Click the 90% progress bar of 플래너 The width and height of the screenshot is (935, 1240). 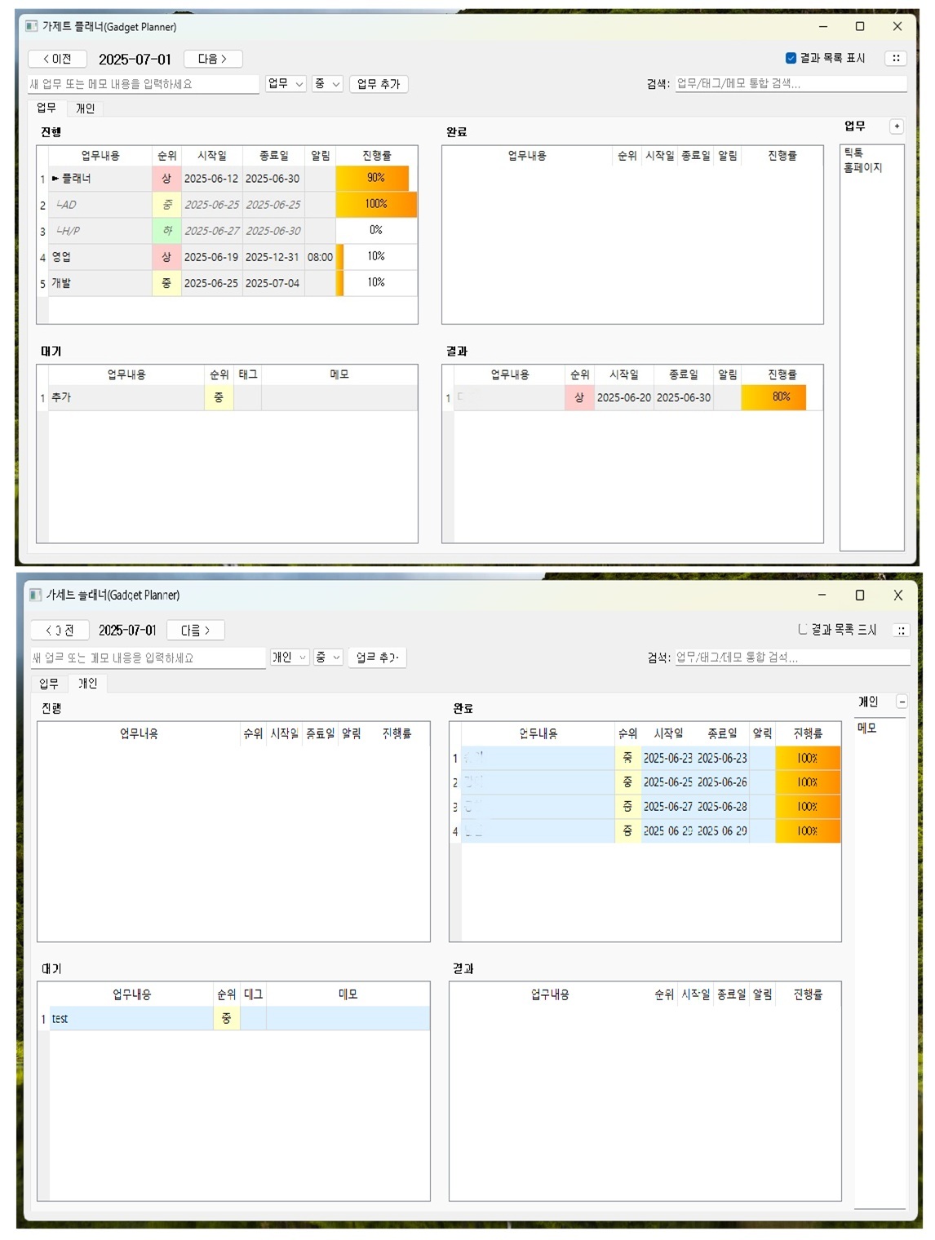click(x=375, y=178)
